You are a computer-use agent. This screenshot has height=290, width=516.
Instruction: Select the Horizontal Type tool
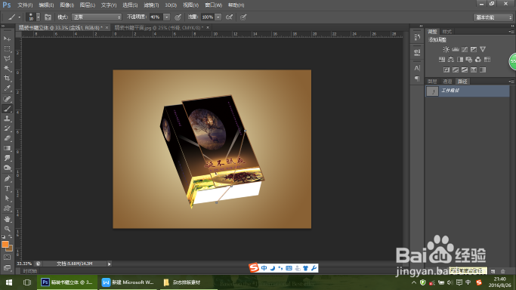[7, 188]
